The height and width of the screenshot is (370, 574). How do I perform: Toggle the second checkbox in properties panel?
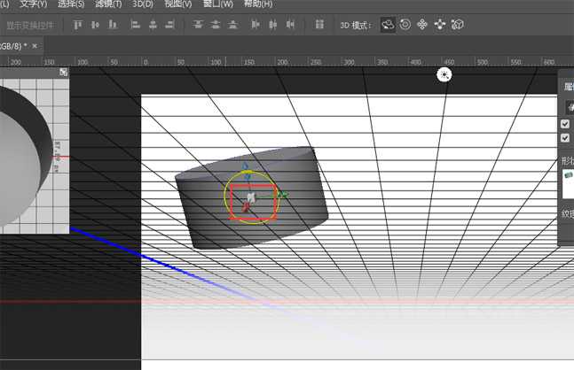pyautogui.click(x=565, y=138)
